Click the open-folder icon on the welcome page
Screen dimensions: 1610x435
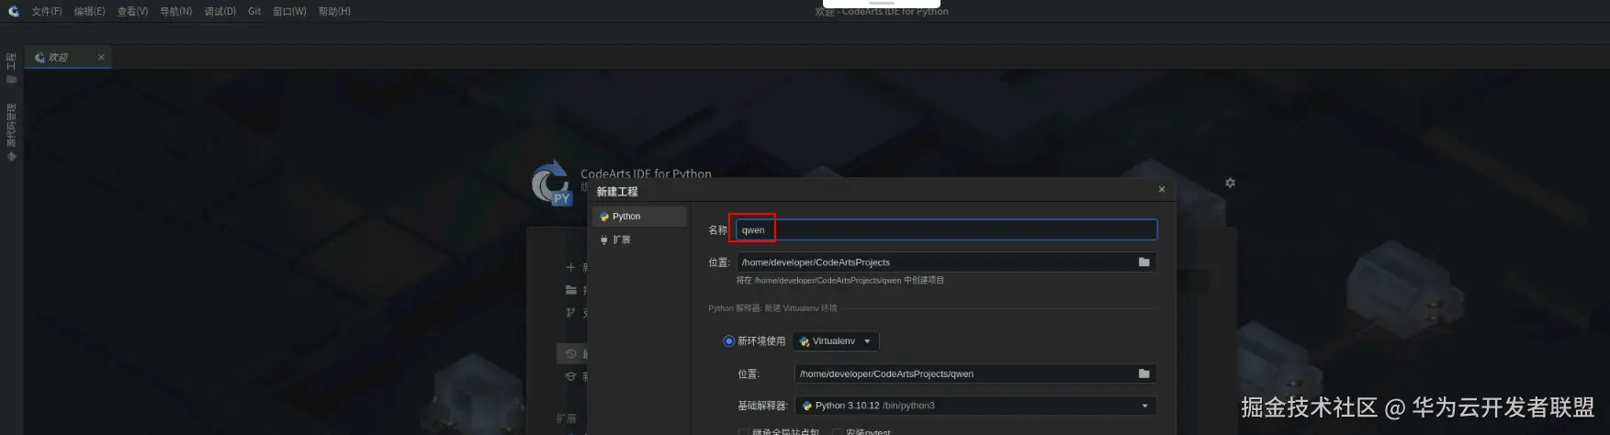570,290
